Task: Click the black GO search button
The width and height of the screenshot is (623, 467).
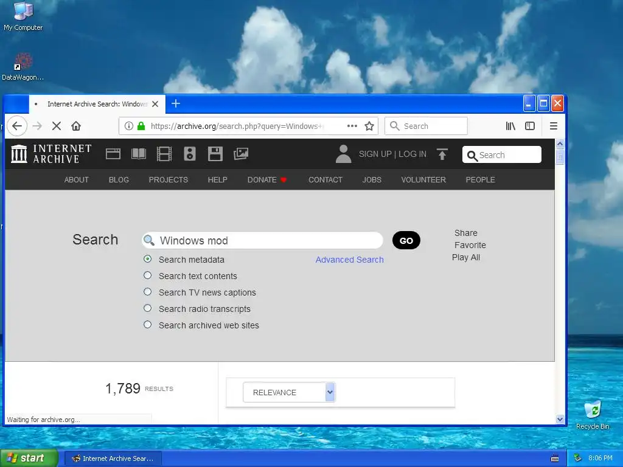Action: 406,241
